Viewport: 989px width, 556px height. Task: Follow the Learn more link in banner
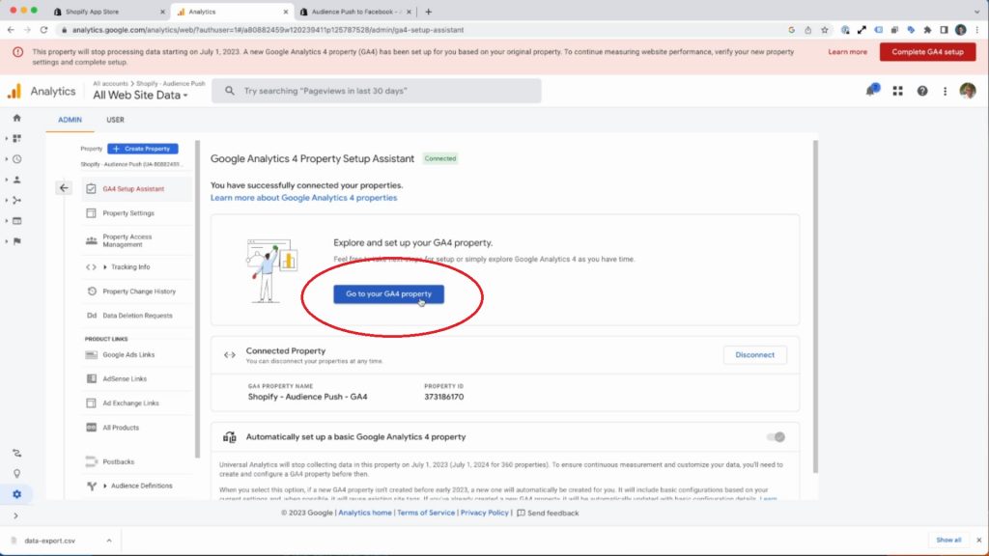tap(847, 52)
